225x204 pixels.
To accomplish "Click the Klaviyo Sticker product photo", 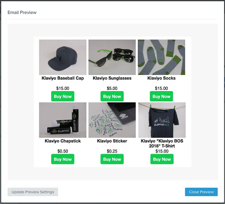I will point(112,120).
